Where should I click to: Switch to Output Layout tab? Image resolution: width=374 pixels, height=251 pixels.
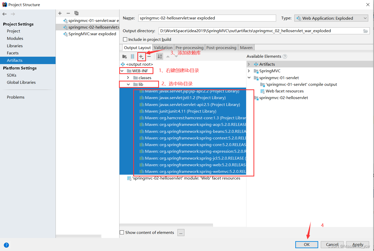137,47
